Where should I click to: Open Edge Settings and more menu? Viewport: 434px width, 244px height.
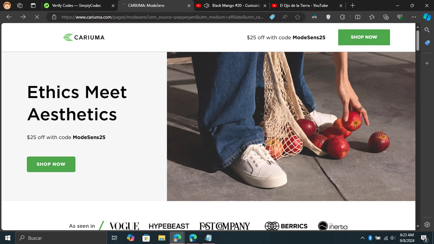[x=414, y=17]
